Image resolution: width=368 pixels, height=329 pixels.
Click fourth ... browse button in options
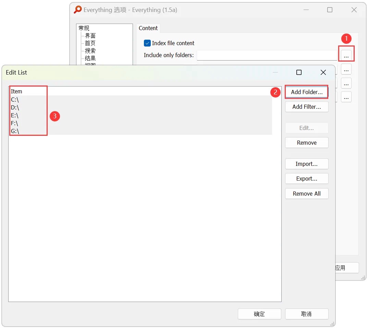point(346,97)
